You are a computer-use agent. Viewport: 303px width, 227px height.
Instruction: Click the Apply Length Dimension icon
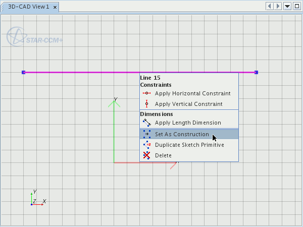pyautogui.click(x=147, y=123)
